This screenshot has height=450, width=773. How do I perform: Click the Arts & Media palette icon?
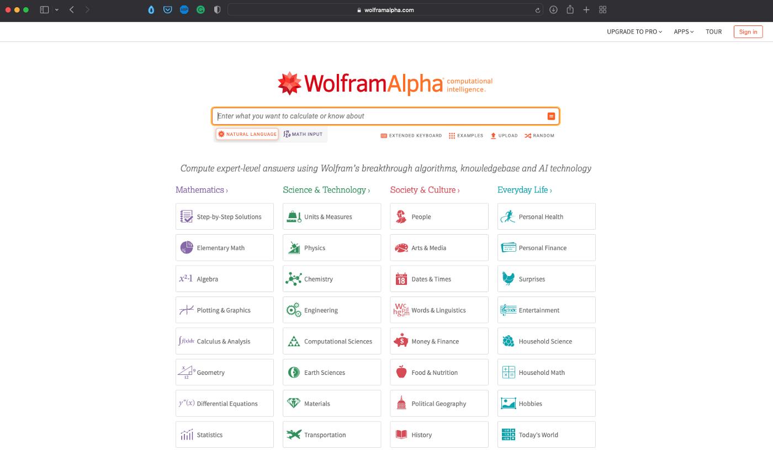click(401, 247)
